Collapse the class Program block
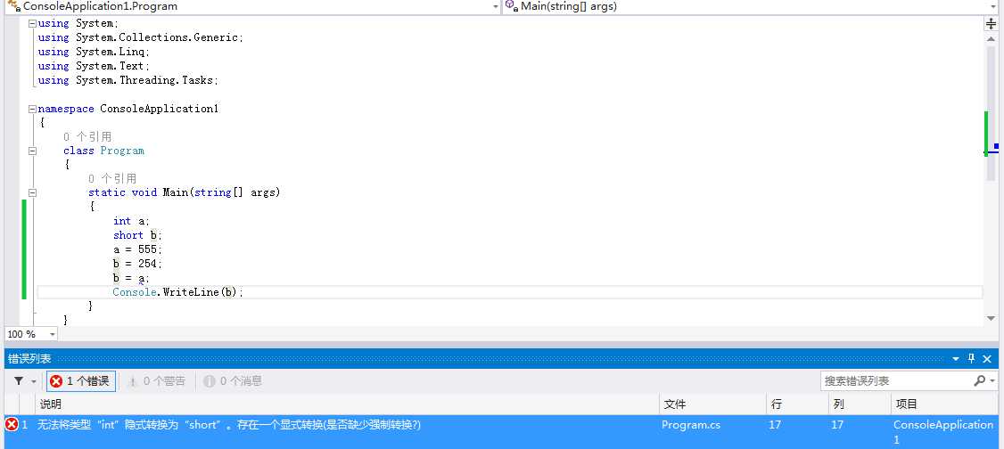 [32, 151]
